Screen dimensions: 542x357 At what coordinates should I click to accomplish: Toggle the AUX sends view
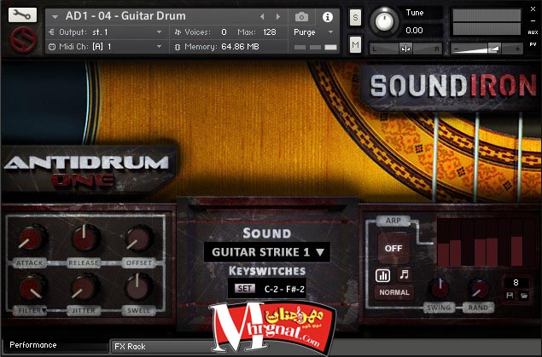pyautogui.click(x=533, y=32)
